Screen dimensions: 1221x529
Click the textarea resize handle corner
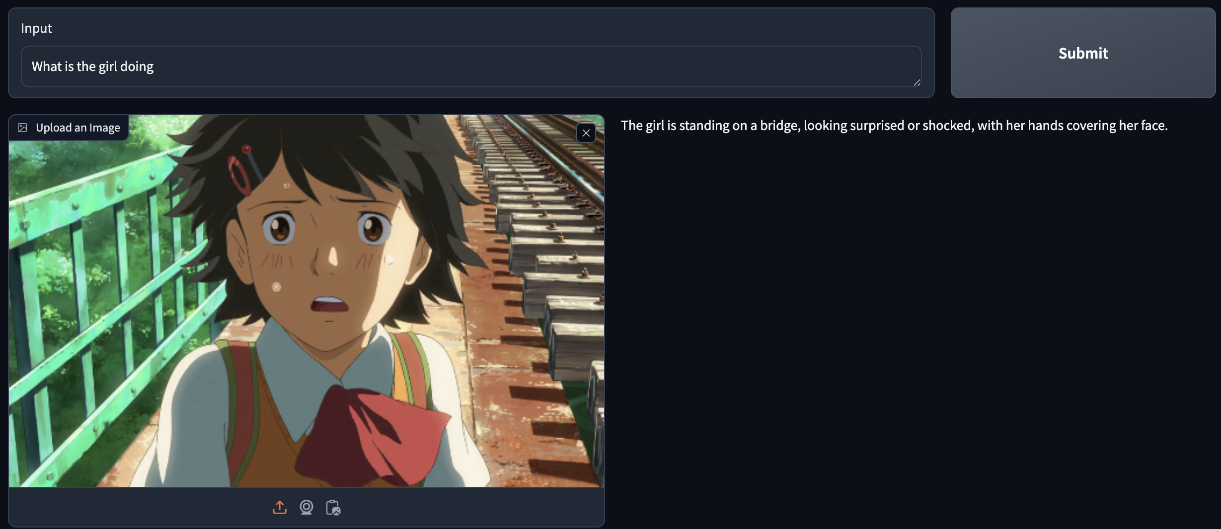[916, 82]
